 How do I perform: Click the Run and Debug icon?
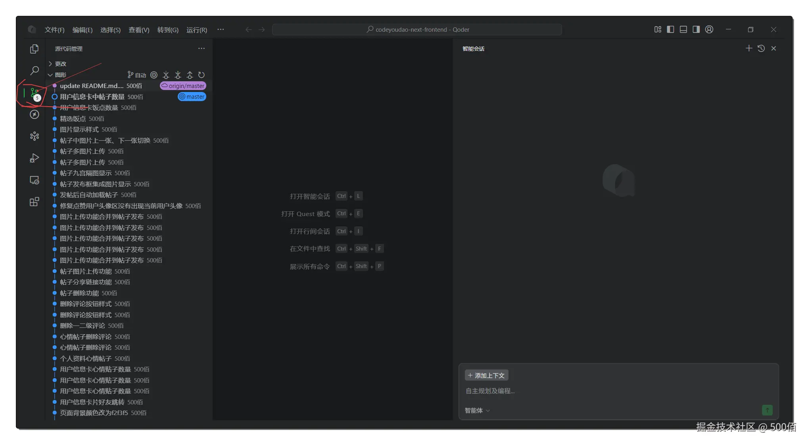35,158
